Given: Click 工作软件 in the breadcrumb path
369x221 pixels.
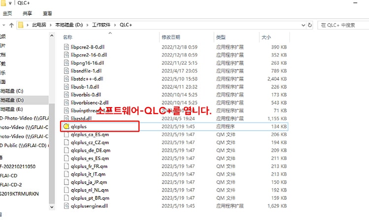Looking at the screenshot, I should [x=101, y=25].
